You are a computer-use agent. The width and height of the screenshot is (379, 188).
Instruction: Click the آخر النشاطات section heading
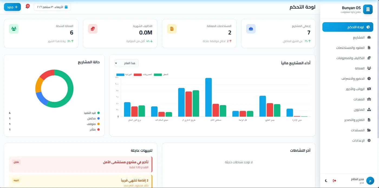(300, 150)
